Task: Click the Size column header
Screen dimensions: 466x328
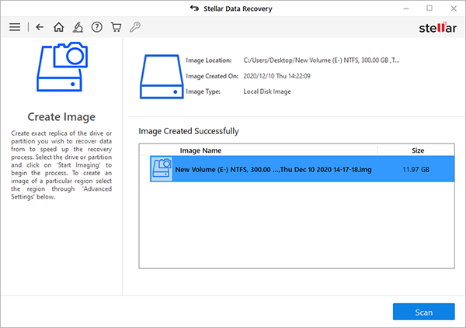Action: (418, 150)
